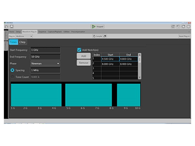Click the redo arrow icon at top right

click(x=183, y=27)
